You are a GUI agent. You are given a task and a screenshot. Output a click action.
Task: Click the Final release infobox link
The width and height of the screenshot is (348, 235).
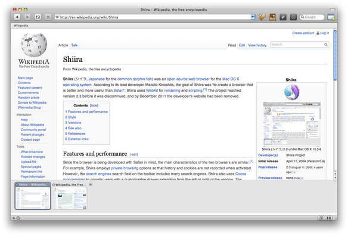coord(268,167)
